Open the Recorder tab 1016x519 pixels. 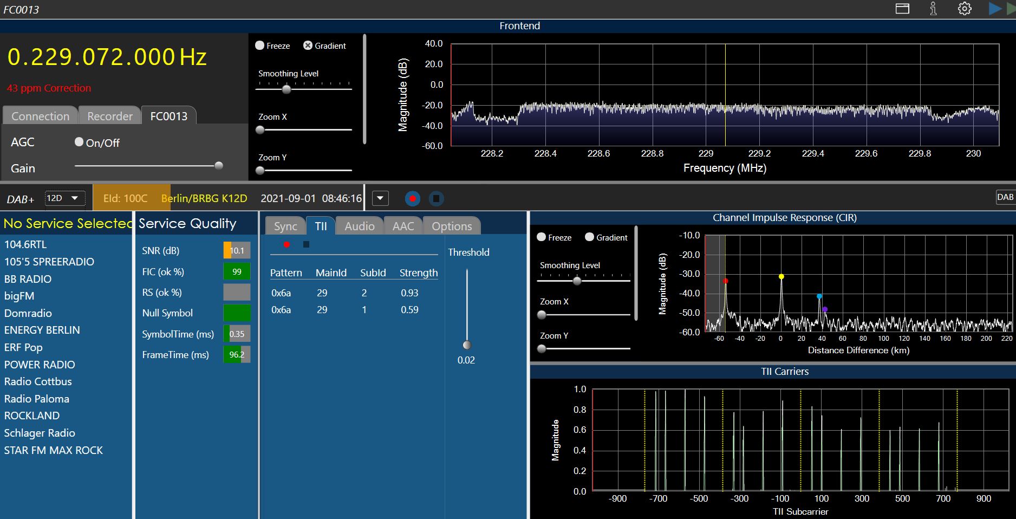pyautogui.click(x=110, y=116)
